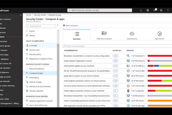
Task: Switch to the Overview tab
Action: (x=77, y=35)
